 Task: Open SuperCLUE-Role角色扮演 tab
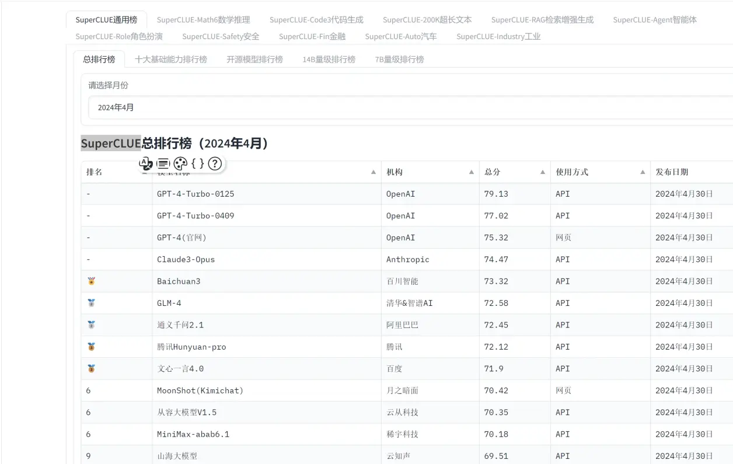[119, 36]
